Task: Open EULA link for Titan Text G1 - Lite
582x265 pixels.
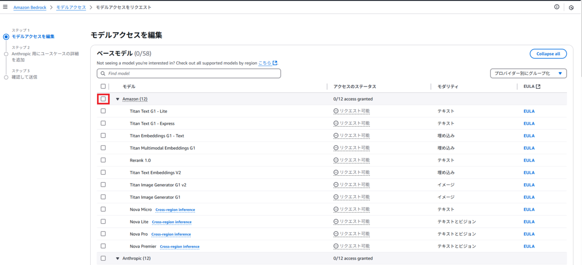Action: coord(529,111)
